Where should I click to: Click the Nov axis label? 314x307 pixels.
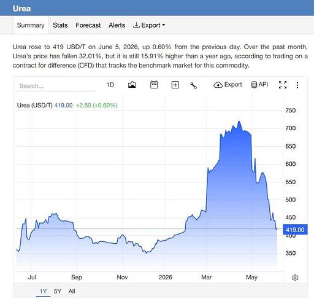[122, 277]
